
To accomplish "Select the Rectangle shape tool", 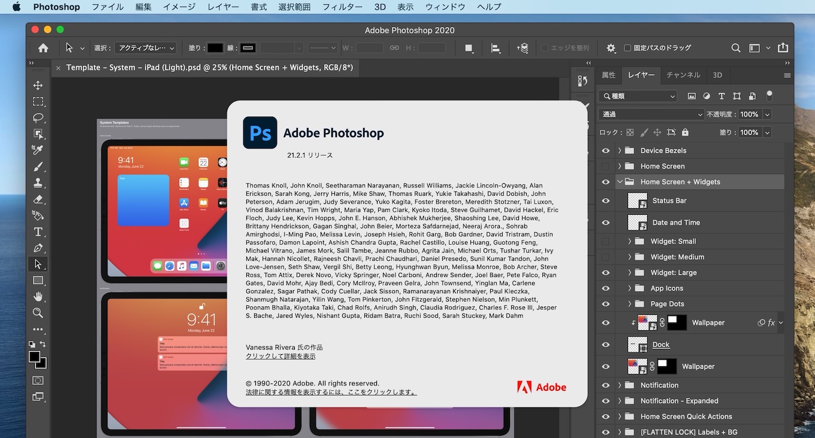I will pos(38,280).
